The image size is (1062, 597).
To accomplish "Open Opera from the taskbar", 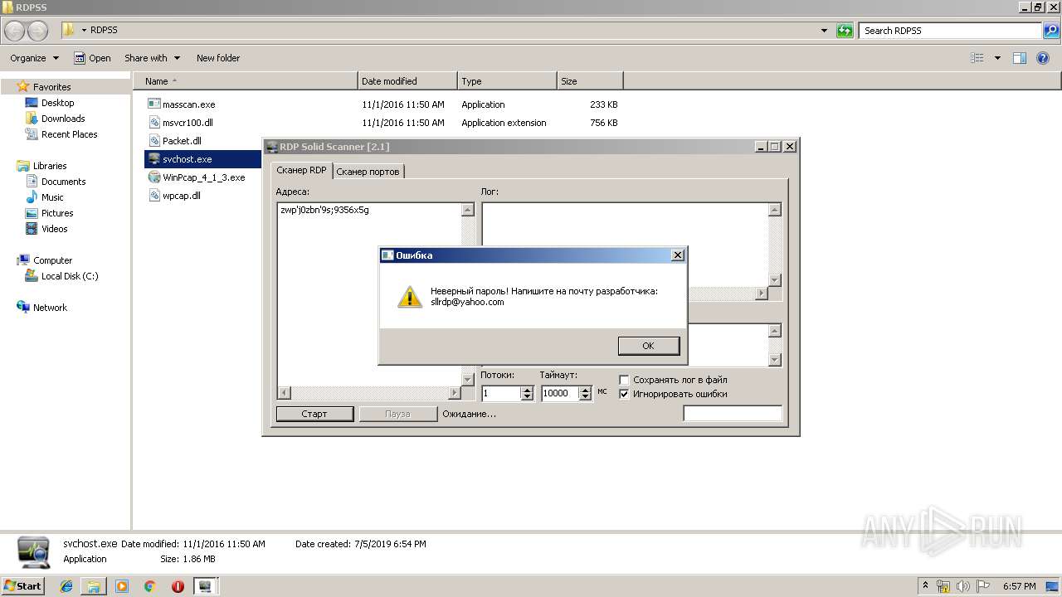I will coord(178,586).
